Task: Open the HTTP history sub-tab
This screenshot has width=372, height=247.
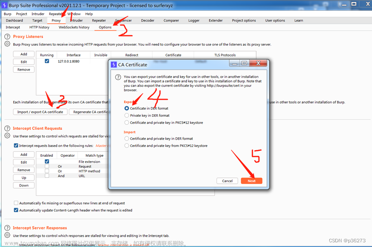Action: pyautogui.click(x=39, y=27)
